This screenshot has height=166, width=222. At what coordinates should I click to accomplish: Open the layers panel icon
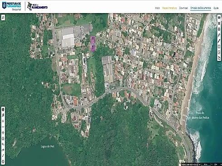click(219, 23)
